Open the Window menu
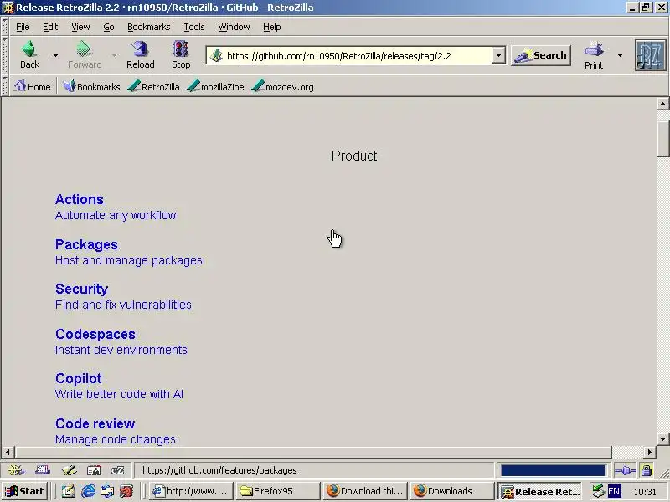Viewport: 670px width, 502px height. pyautogui.click(x=234, y=27)
